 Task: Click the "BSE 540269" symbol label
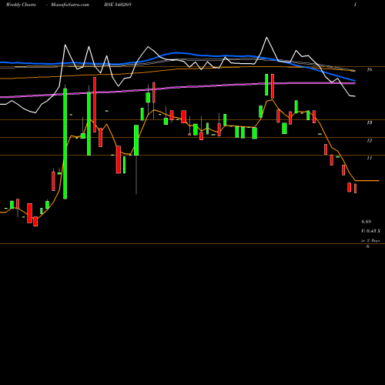[x=118, y=5]
